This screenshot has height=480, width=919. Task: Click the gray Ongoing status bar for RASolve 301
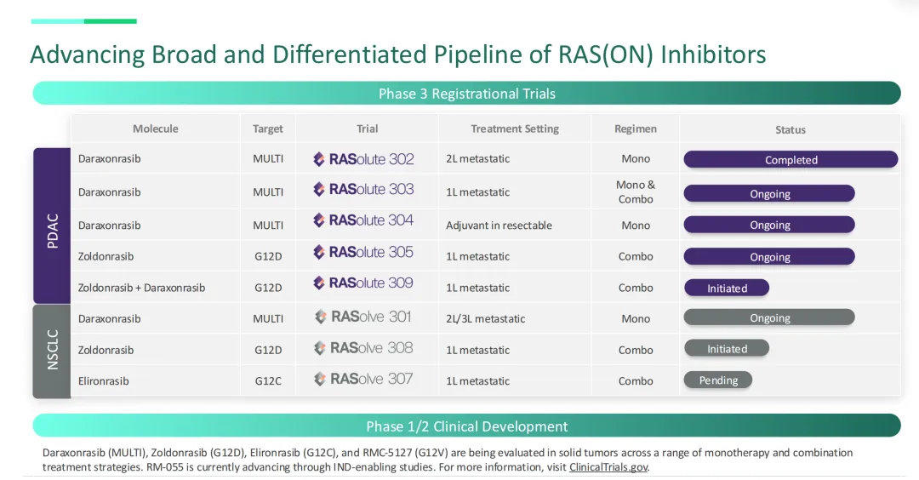769,317
